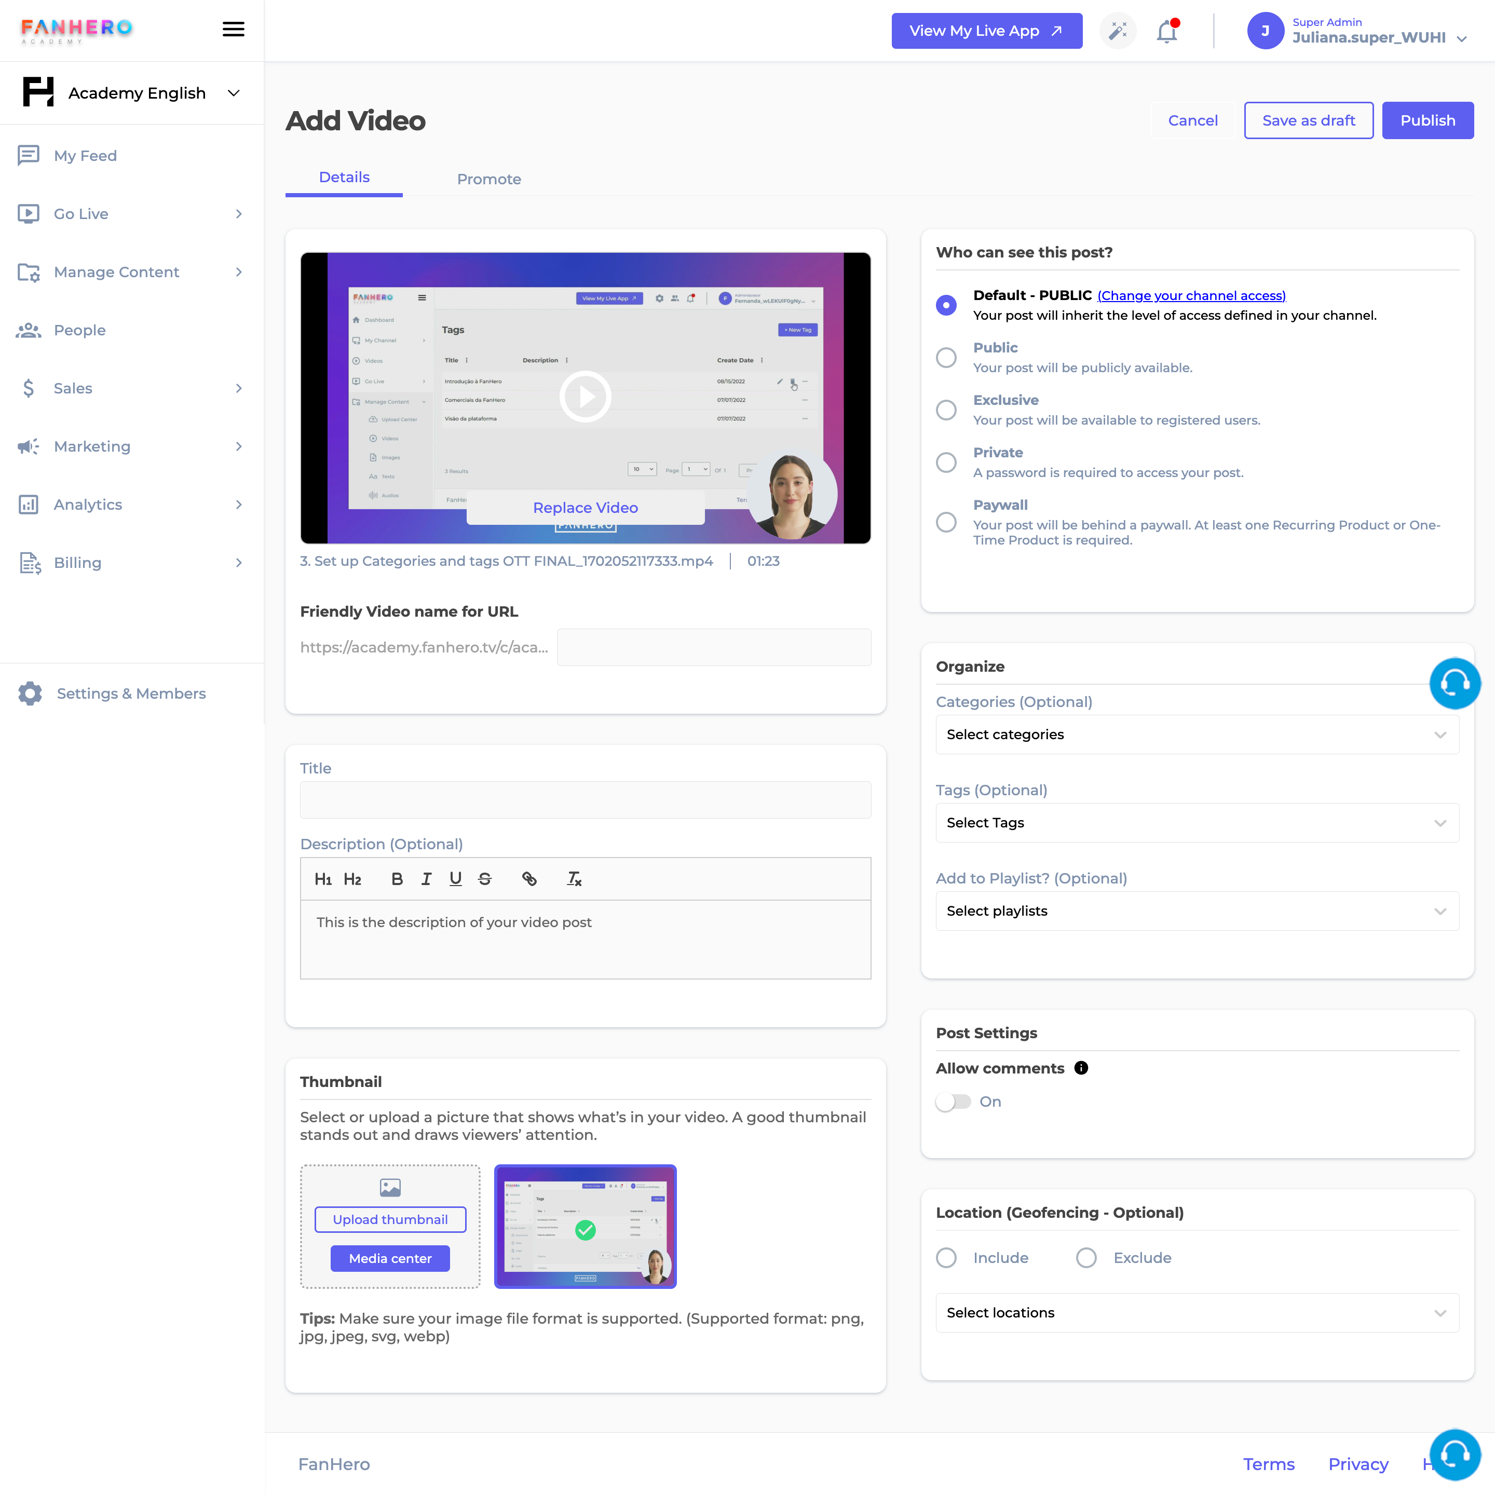Click the user avatar J circle
Image resolution: width=1495 pixels, height=1495 pixels.
coord(1265,31)
